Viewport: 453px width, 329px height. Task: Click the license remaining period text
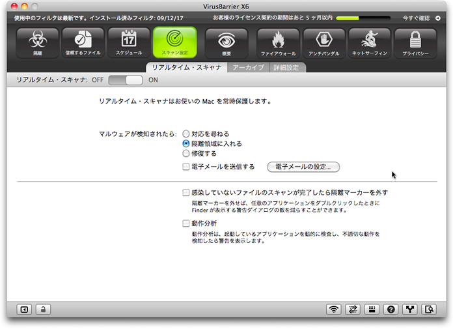pyautogui.click(x=273, y=18)
